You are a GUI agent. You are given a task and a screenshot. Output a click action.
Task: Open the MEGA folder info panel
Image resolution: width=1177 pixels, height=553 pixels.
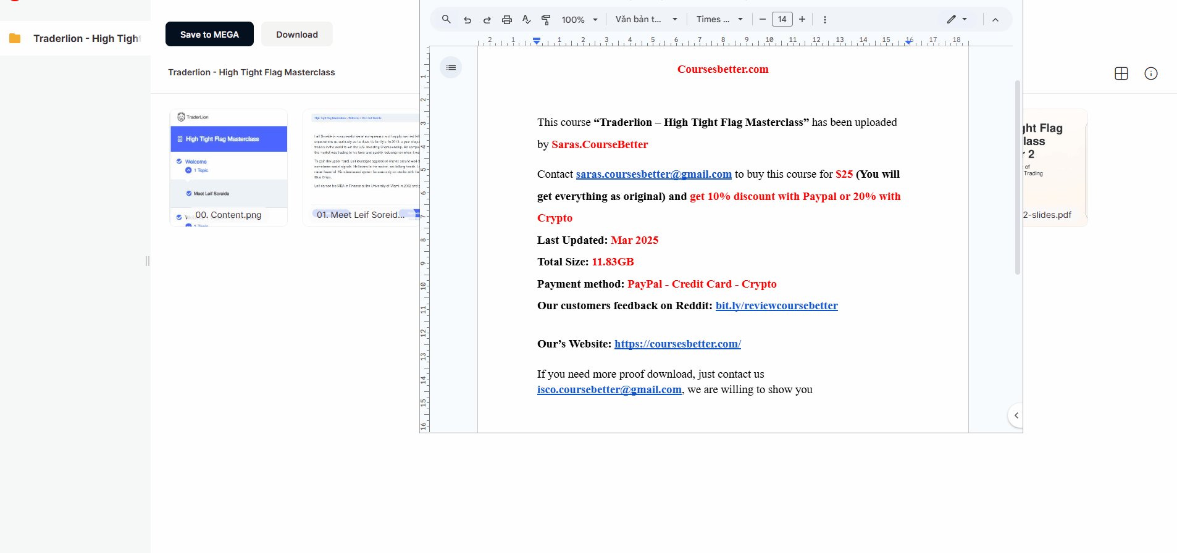tap(1151, 73)
